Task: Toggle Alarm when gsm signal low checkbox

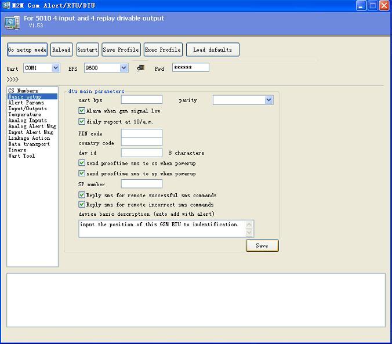Action: (x=82, y=111)
